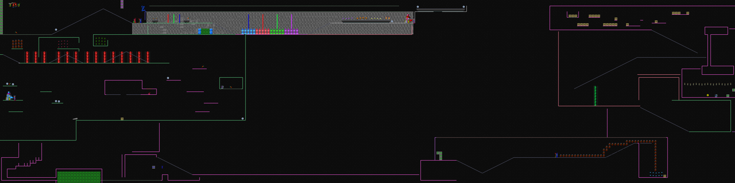Select the red witch at the corridor entrance
Image resolution: width=735 pixels, height=183 pixels.
click(135, 20)
